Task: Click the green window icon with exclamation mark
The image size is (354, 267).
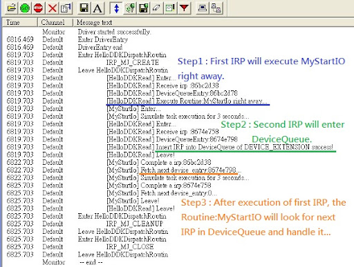Action: pos(170,8)
